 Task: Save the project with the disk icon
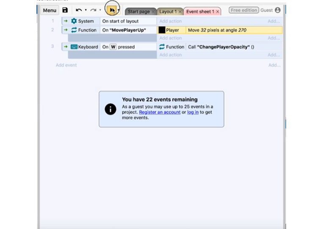click(x=65, y=10)
